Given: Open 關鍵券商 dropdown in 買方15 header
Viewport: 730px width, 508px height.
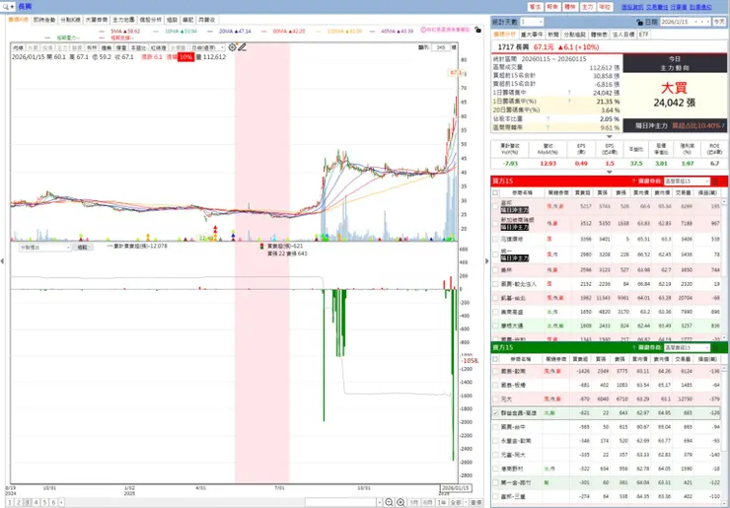Looking at the screenshot, I should click(687, 181).
